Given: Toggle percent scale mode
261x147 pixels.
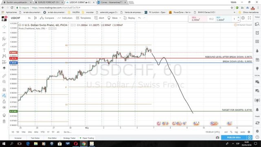Looking at the screenshot, I should coord(231,132).
